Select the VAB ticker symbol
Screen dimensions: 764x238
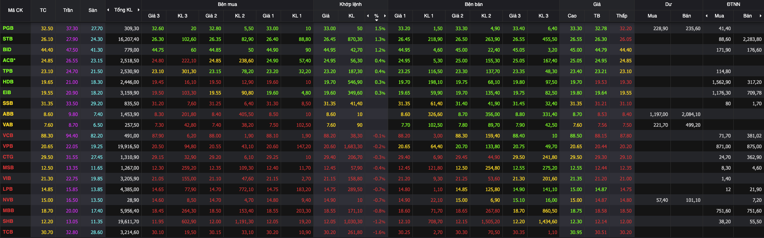click(x=8, y=125)
